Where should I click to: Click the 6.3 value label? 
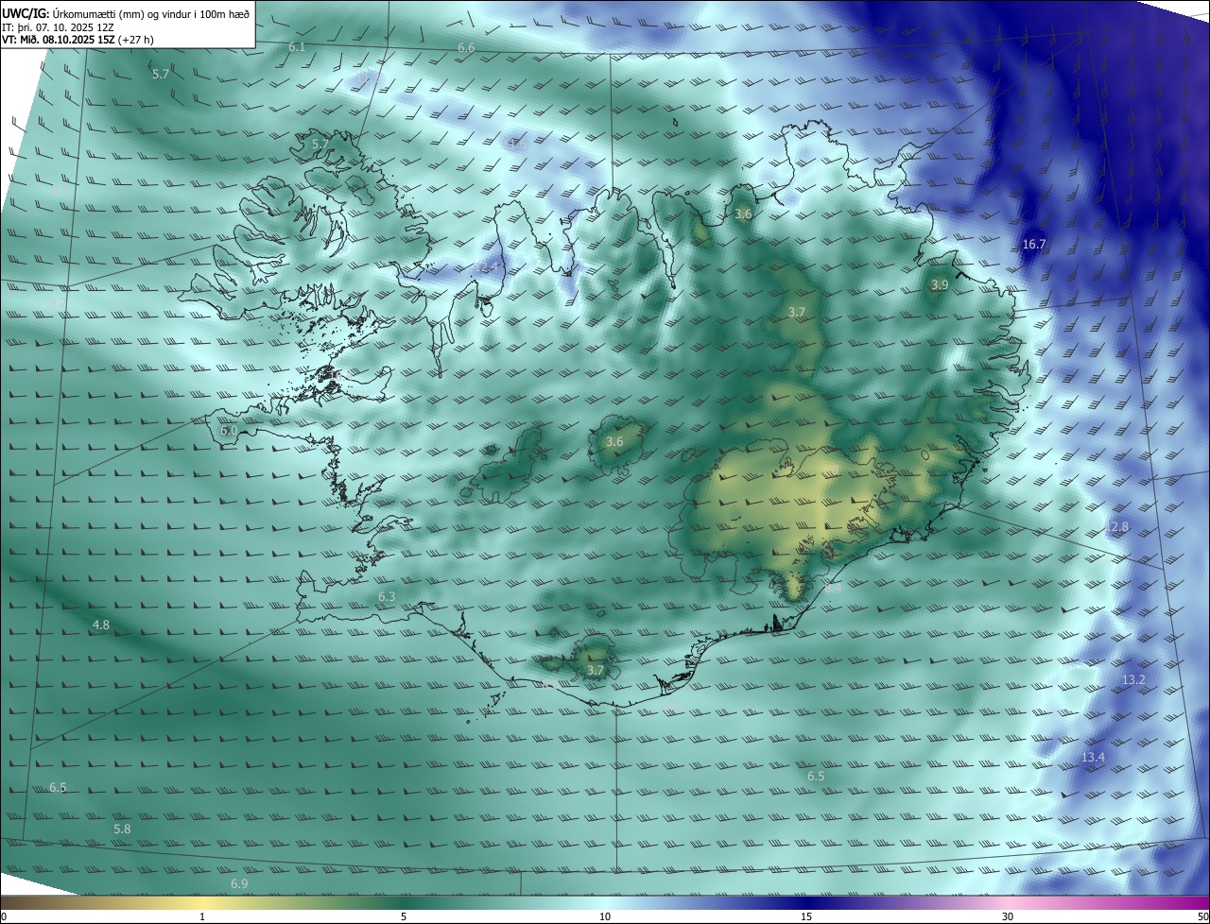pos(387,597)
